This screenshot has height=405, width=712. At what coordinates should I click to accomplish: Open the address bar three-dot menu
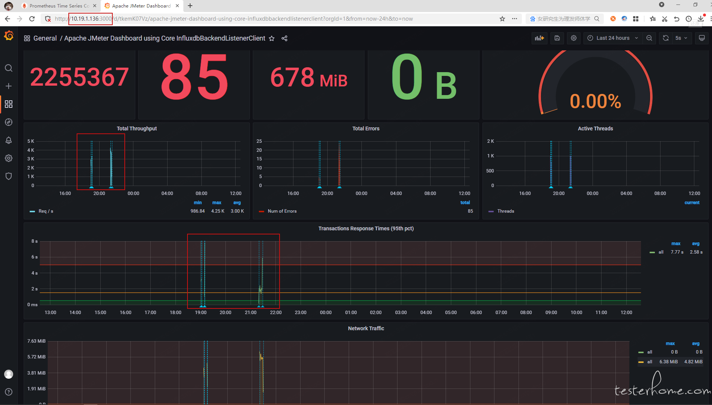tap(514, 19)
